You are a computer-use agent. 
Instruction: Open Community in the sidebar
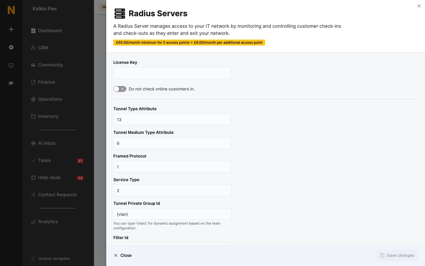pyautogui.click(x=47, y=65)
